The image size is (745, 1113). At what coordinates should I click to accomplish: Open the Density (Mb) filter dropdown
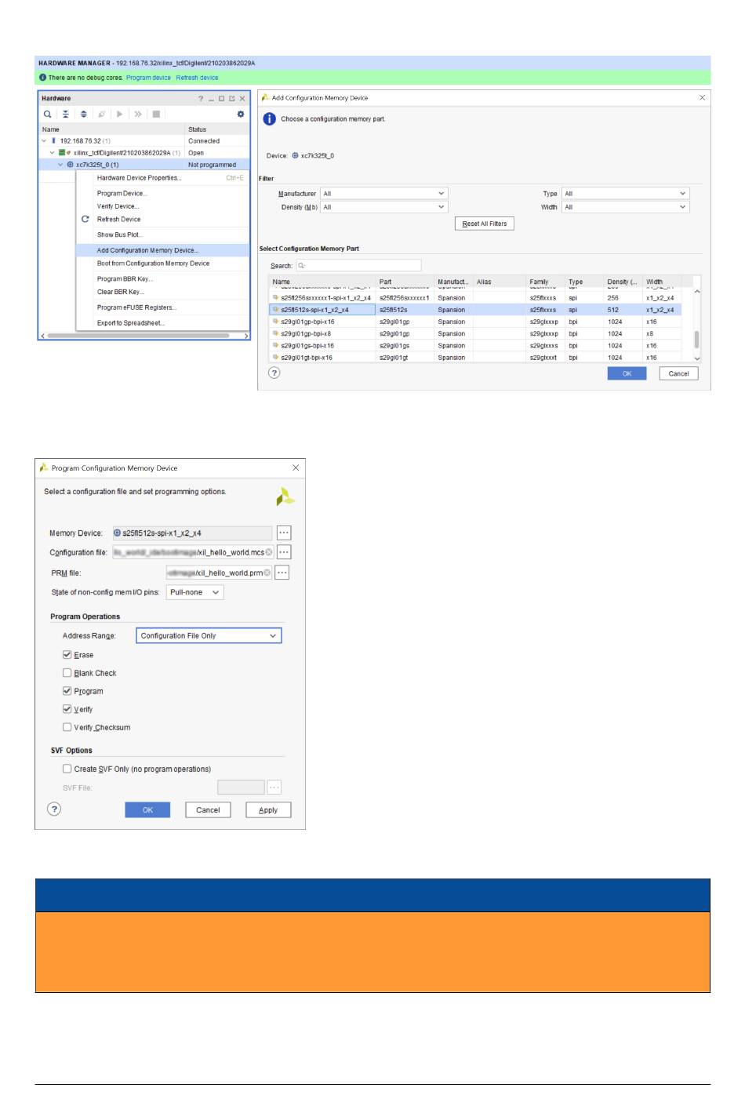point(384,207)
